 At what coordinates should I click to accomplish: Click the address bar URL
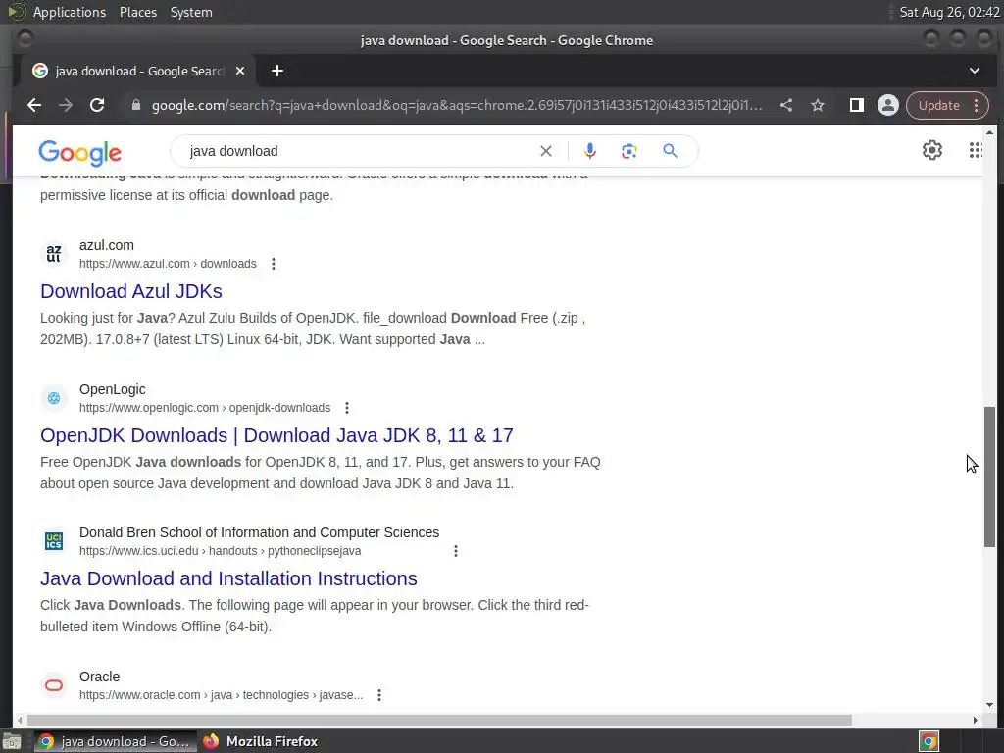[457, 105]
